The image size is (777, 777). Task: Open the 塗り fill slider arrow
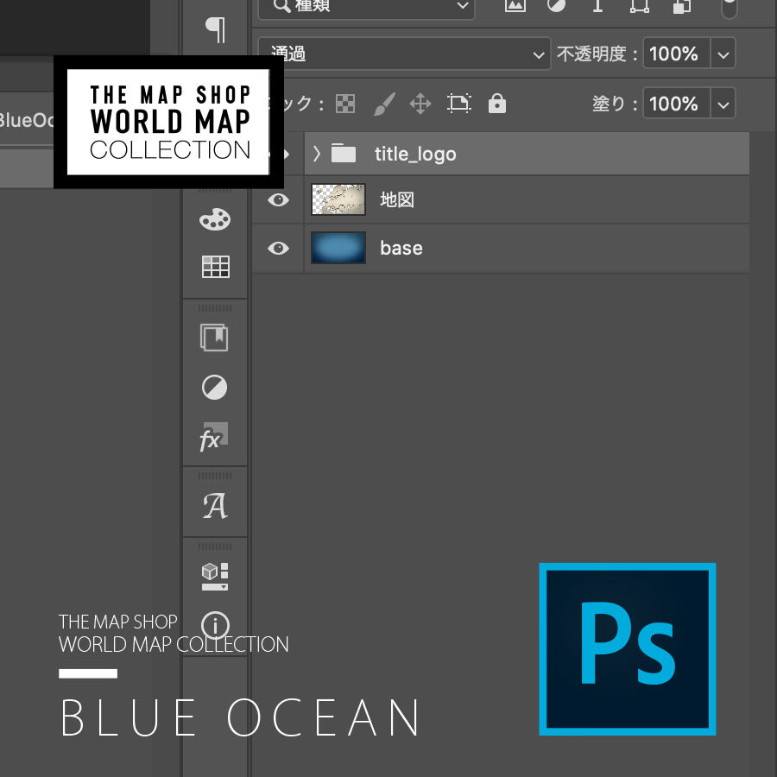[723, 104]
